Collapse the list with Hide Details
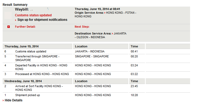Image resolution: width=198 pixels, height=109 pixels. click(x=13, y=100)
